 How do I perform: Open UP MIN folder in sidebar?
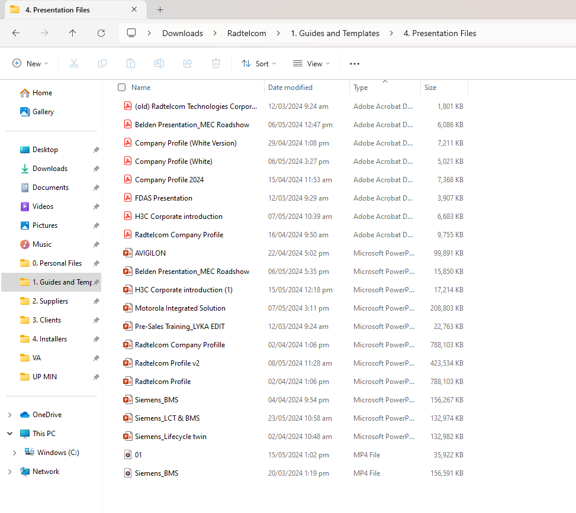coord(44,377)
